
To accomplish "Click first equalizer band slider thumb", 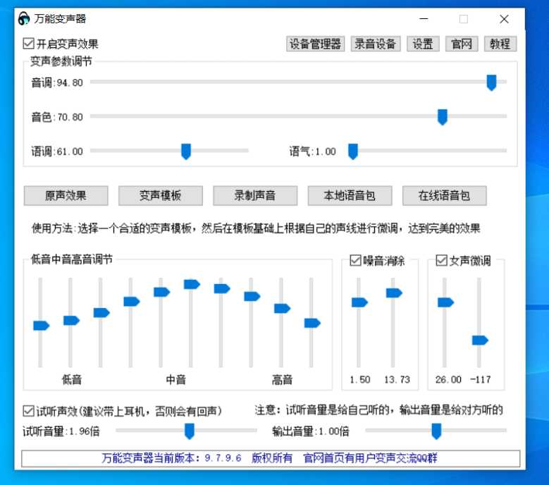I will pyautogui.click(x=42, y=326).
